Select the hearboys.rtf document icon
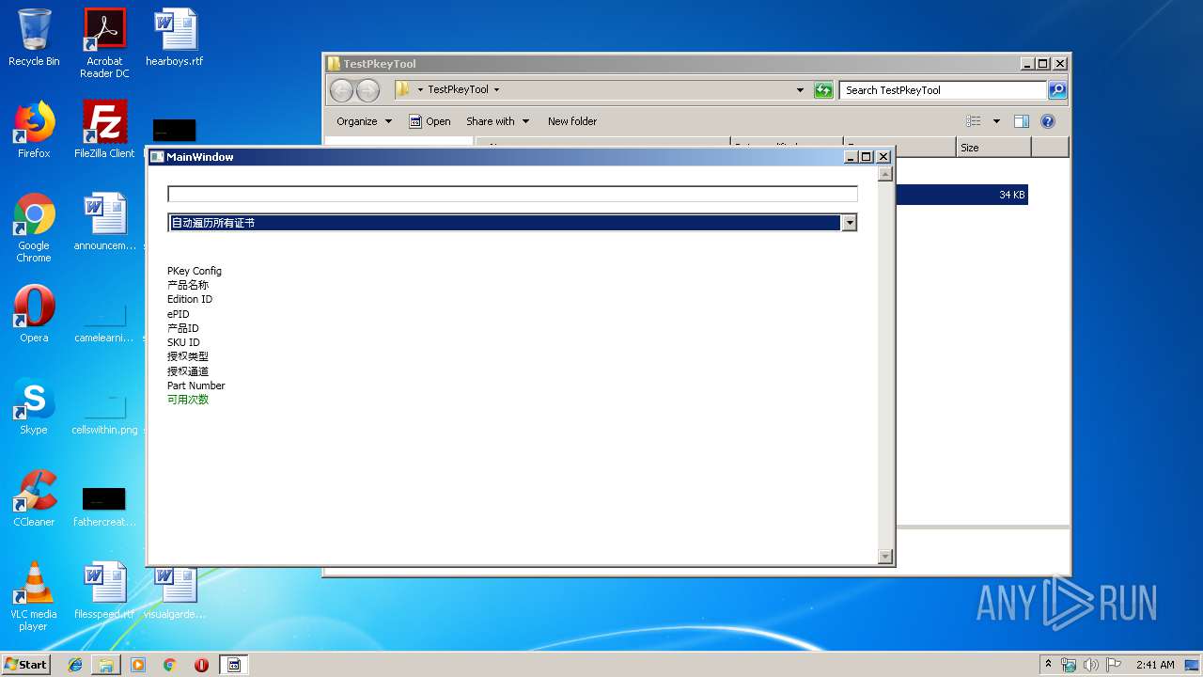The image size is (1203, 677). pos(175,38)
